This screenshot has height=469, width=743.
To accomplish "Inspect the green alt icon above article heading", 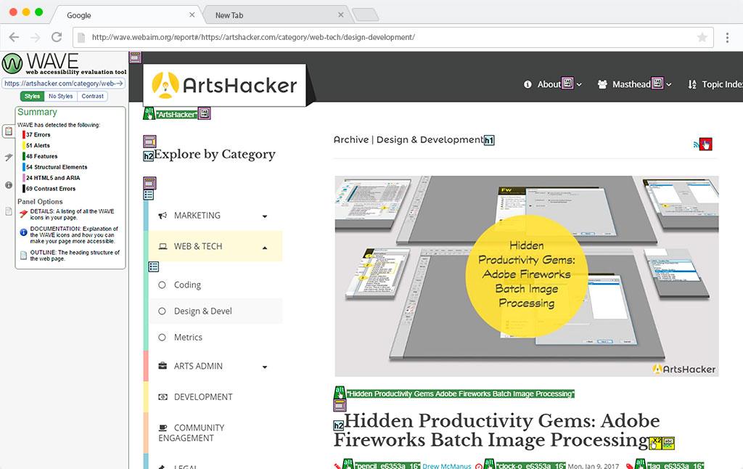I will (340, 392).
